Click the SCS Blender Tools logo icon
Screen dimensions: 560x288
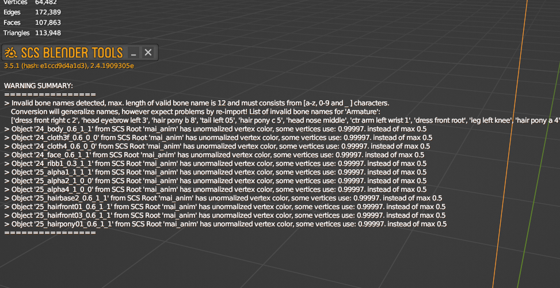(12, 53)
